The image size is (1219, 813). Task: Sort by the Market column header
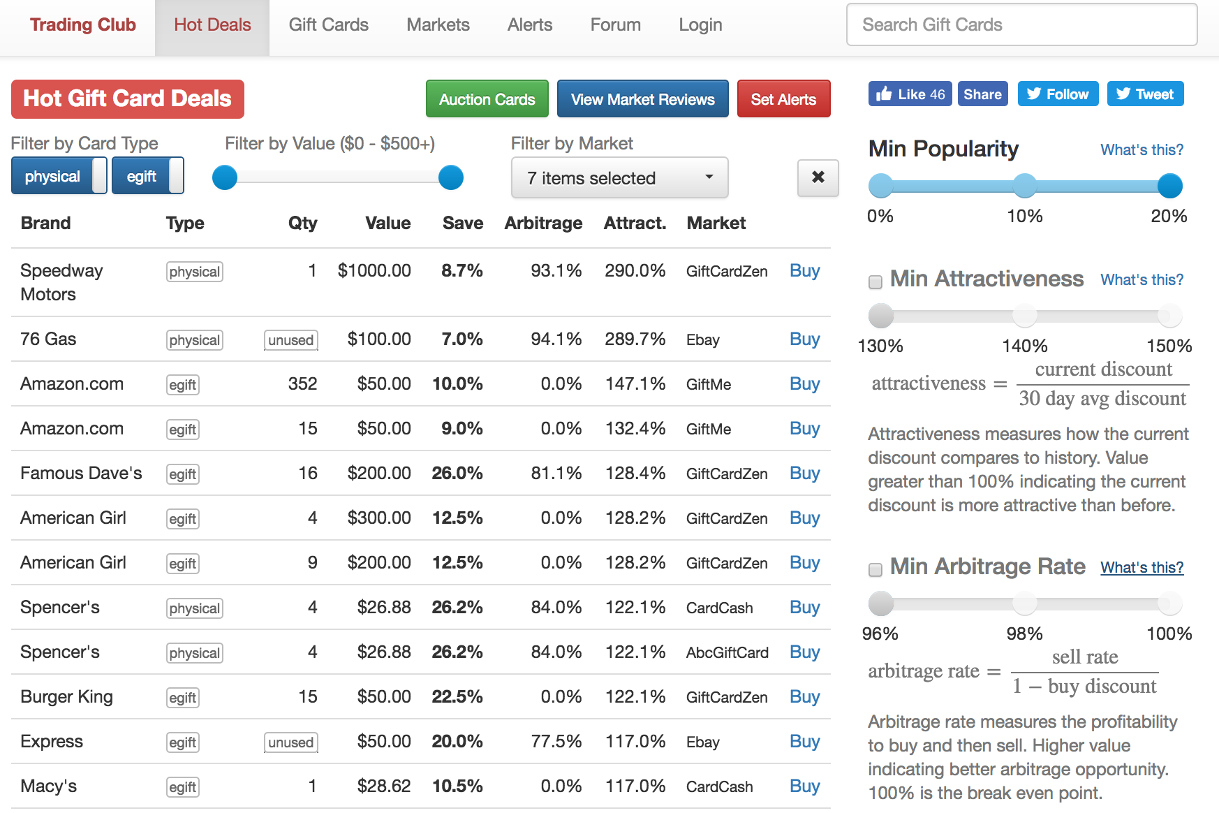click(716, 223)
